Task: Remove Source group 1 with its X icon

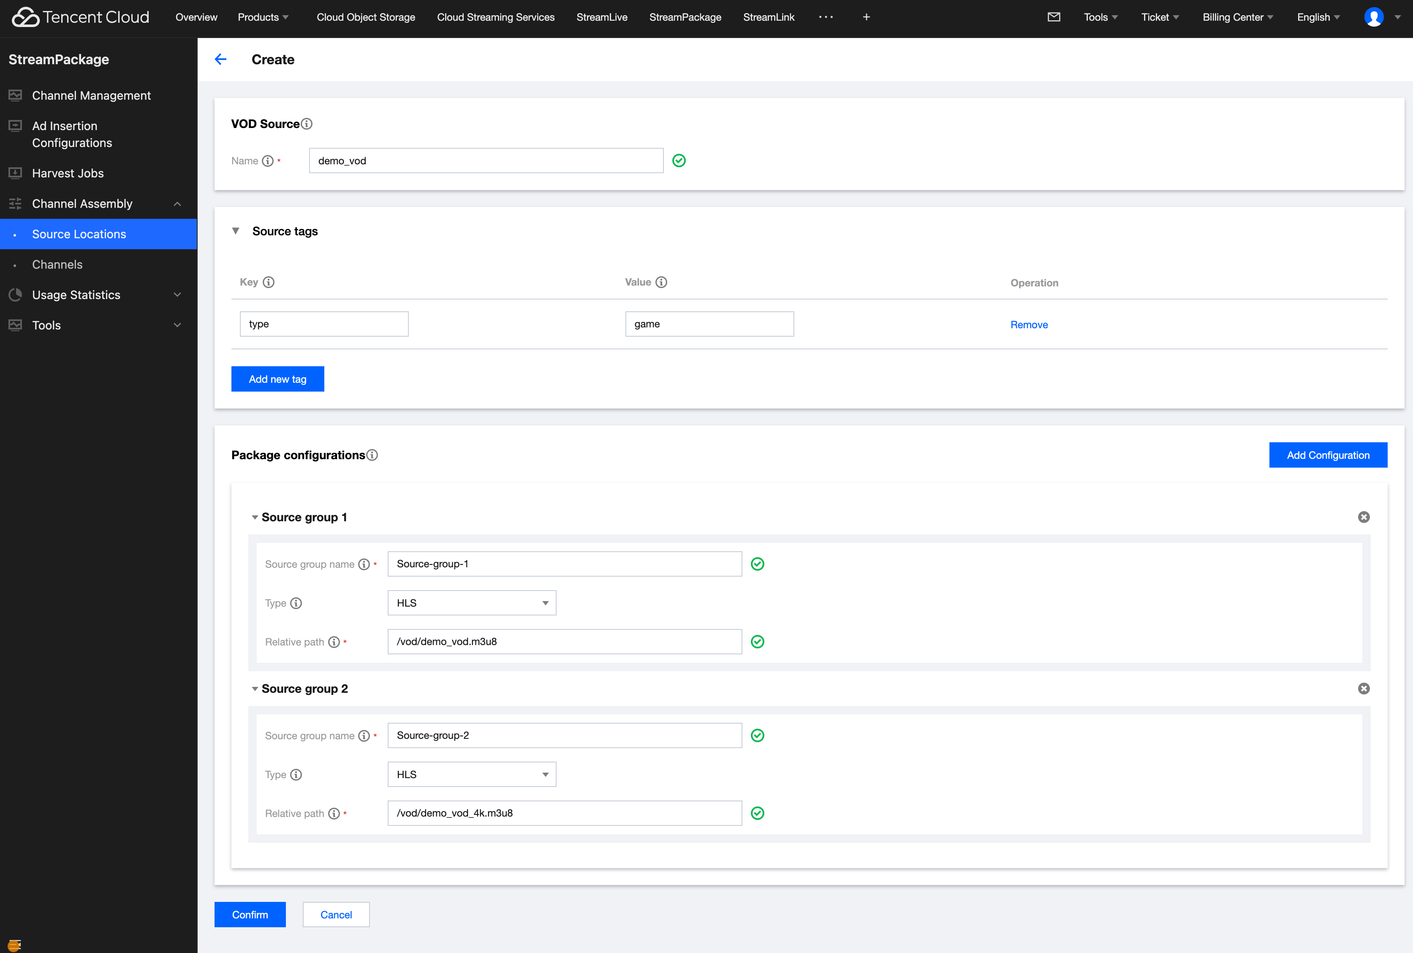Action: [1364, 517]
